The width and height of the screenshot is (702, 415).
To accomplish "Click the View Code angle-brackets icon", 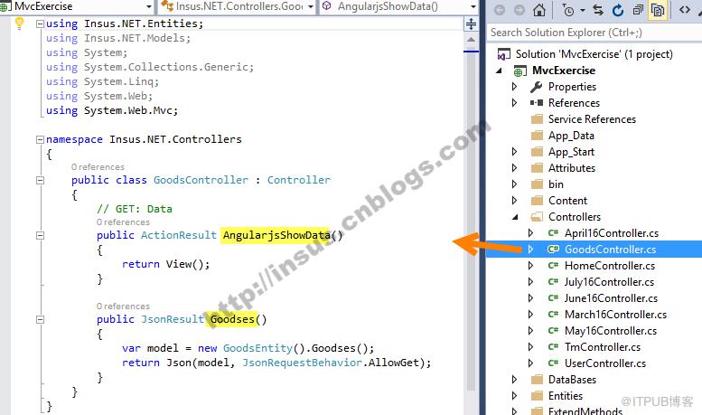I will click(x=685, y=10).
